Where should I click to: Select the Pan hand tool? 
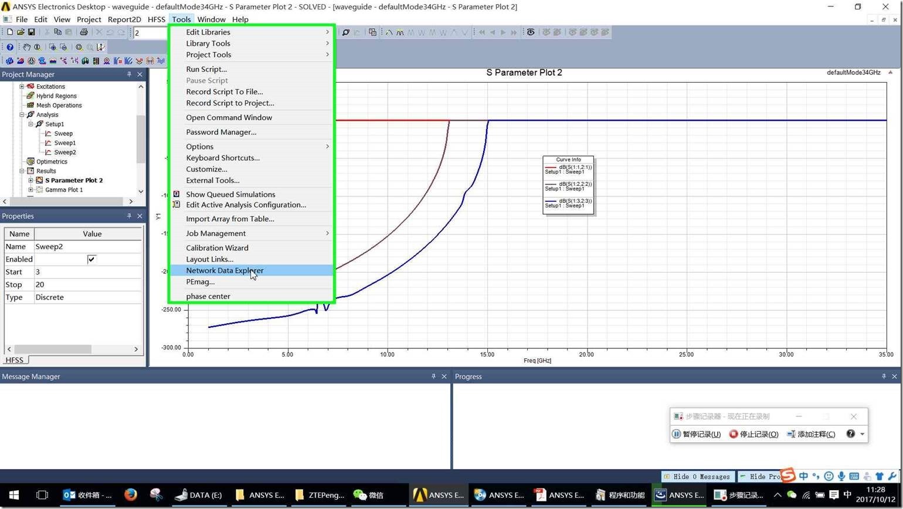click(26, 47)
